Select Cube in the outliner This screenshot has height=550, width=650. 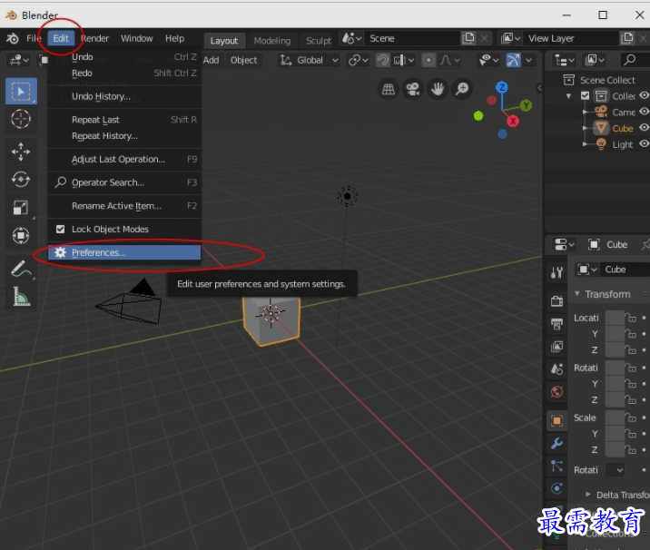coord(622,129)
